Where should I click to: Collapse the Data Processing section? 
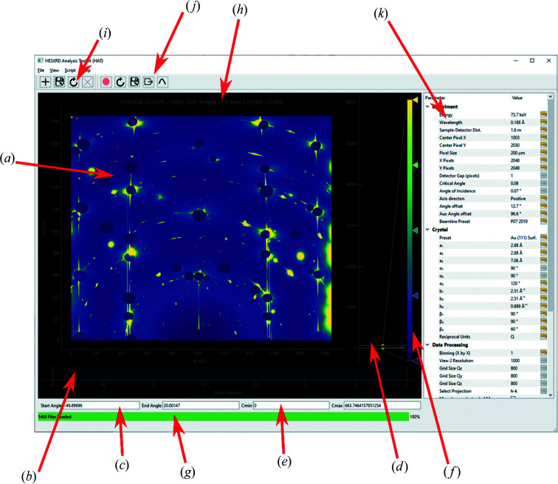(x=429, y=345)
